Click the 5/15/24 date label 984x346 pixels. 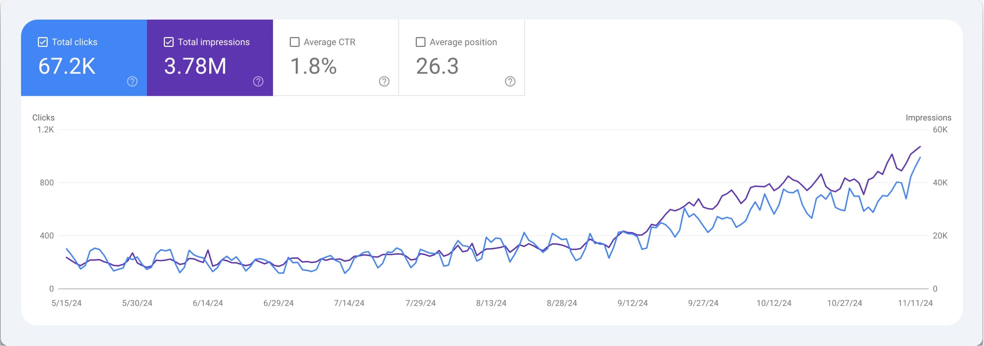67,303
